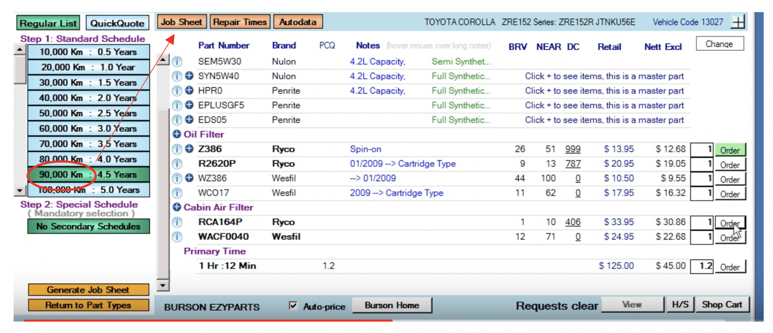Screen dimensions: 773x333
Task: Switch to the QuickQuote tab
Action: coord(117,23)
